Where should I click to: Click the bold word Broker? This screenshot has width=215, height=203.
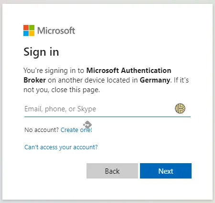(x=35, y=80)
